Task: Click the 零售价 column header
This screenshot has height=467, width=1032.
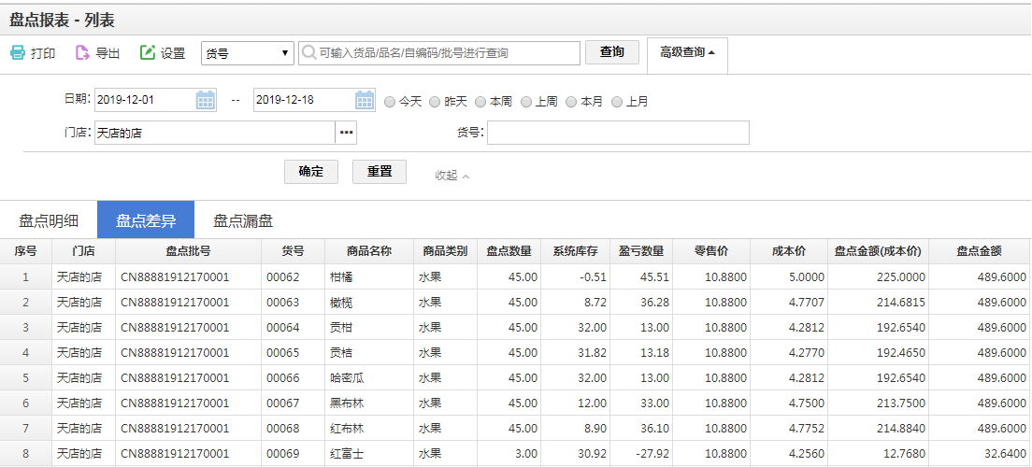Action: coord(712,251)
